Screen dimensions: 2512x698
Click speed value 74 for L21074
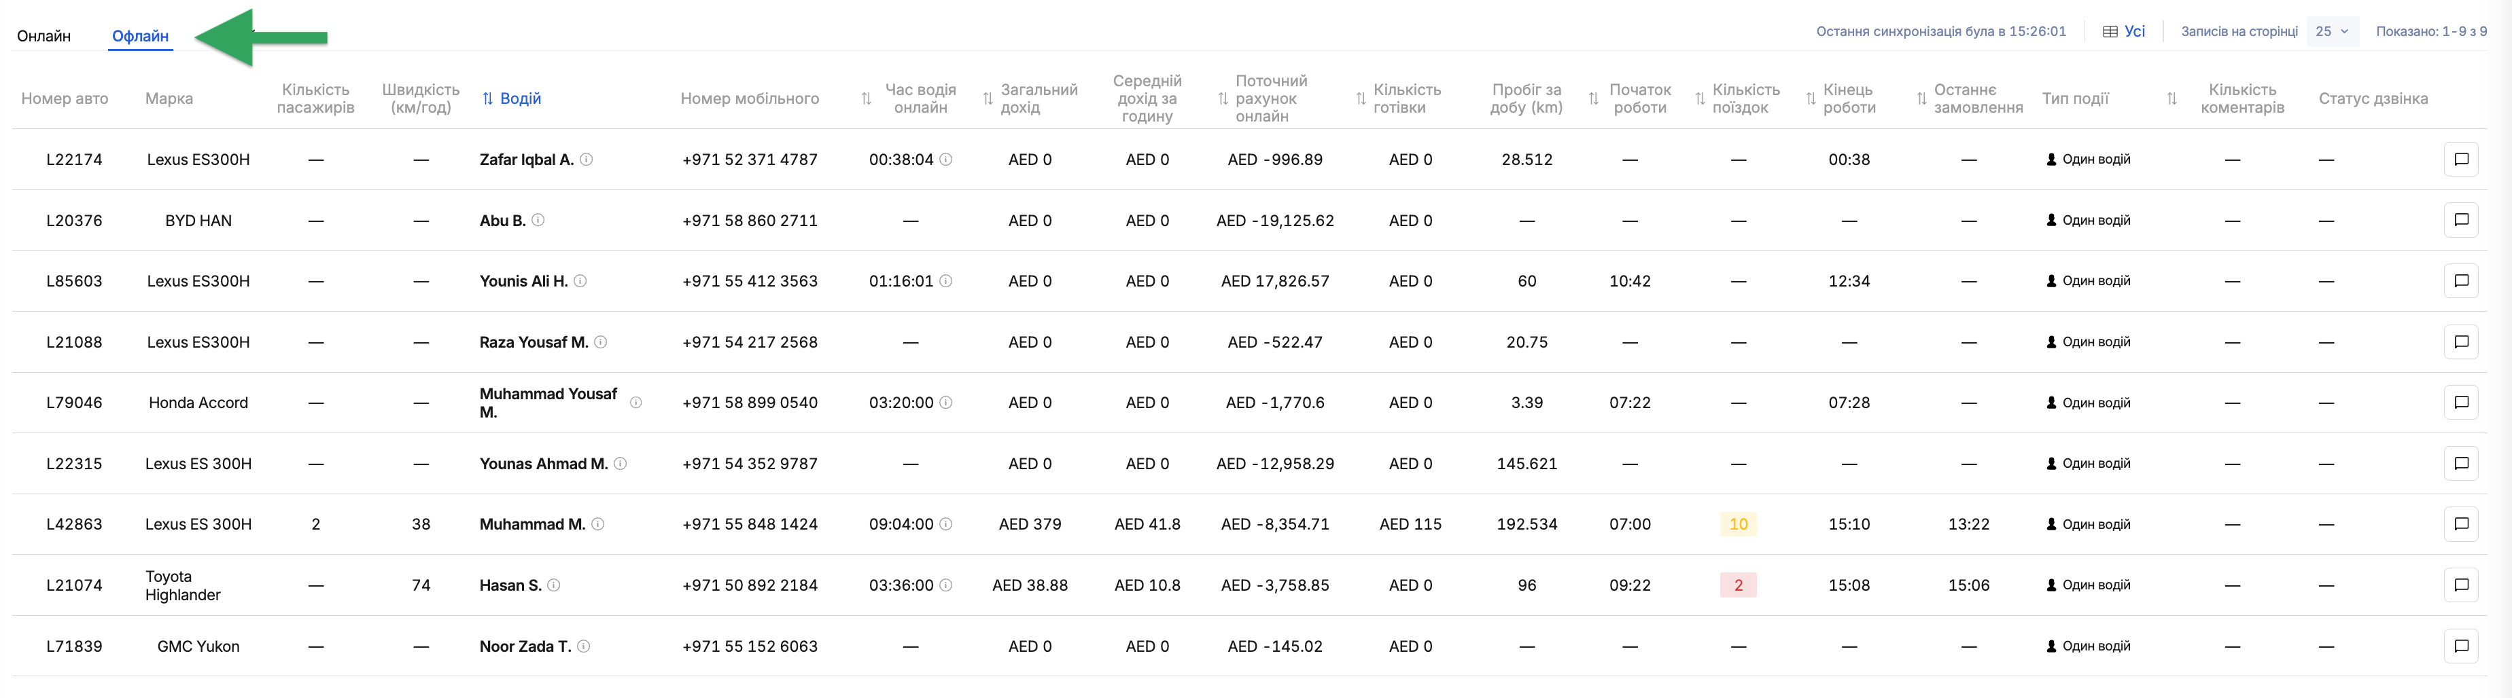point(420,585)
